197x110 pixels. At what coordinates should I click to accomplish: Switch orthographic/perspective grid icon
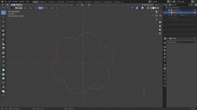(160, 33)
